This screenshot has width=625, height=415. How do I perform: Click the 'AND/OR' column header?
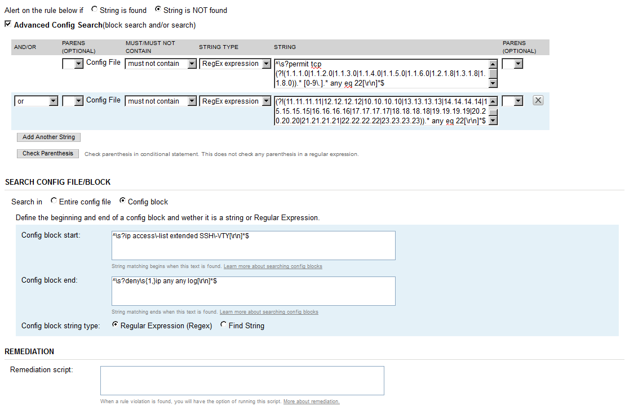pyautogui.click(x=25, y=47)
